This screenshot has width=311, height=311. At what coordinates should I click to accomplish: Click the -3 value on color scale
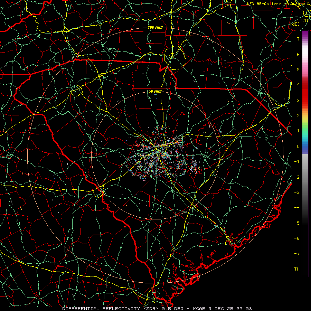pyautogui.click(x=297, y=192)
